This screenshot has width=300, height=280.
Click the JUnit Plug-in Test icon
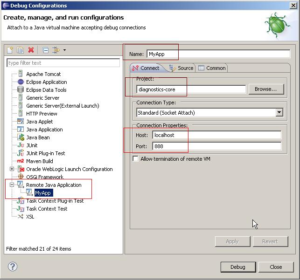tap(21, 153)
